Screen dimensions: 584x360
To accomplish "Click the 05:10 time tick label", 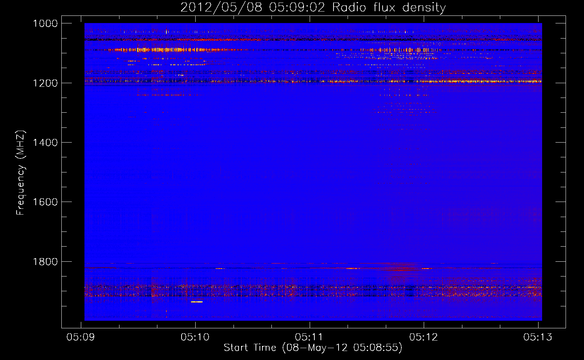I will [195, 337].
